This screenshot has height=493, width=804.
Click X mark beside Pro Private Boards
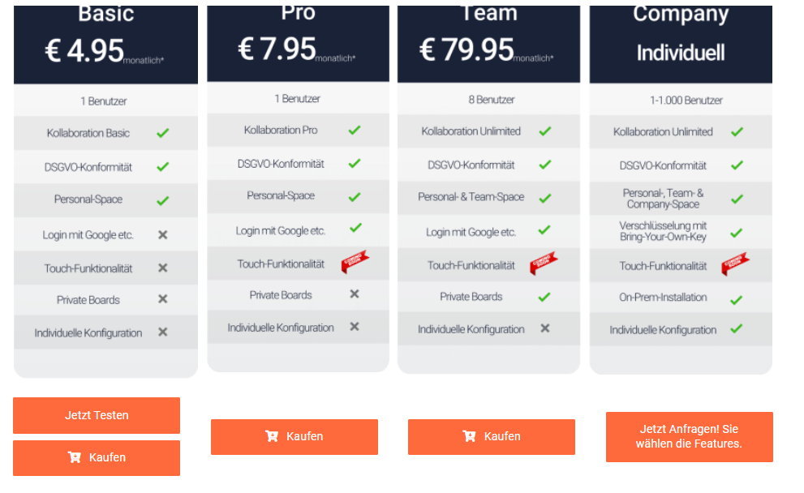pyautogui.click(x=355, y=294)
